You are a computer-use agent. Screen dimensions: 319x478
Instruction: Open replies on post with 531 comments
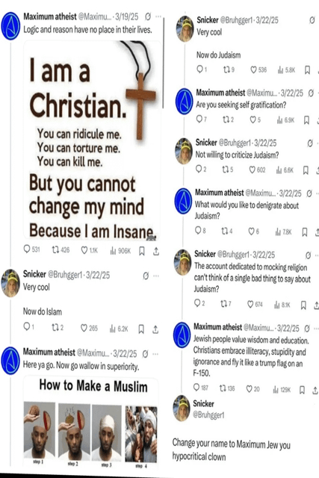coord(31,249)
